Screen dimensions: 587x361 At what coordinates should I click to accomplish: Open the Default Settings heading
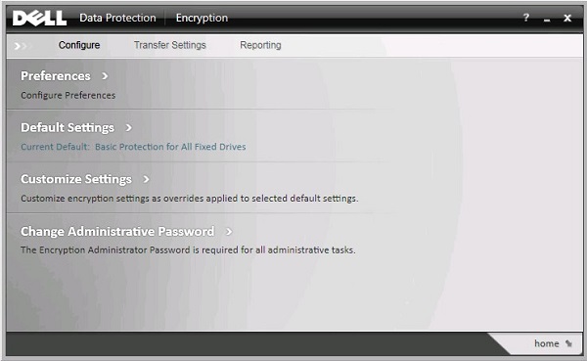click(x=68, y=128)
